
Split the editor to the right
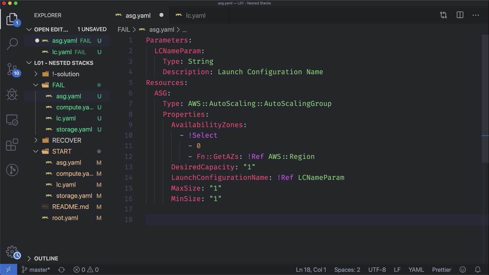pos(460,15)
